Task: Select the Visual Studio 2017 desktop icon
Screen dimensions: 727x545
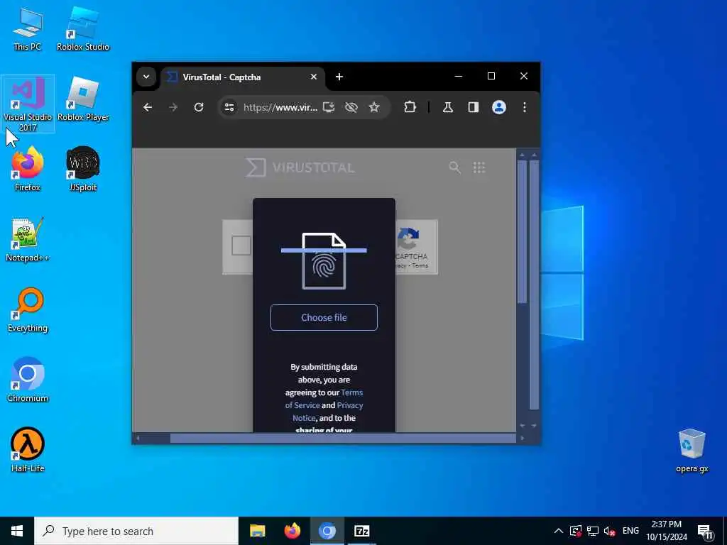Action: pyautogui.click(x=28, y=103)
